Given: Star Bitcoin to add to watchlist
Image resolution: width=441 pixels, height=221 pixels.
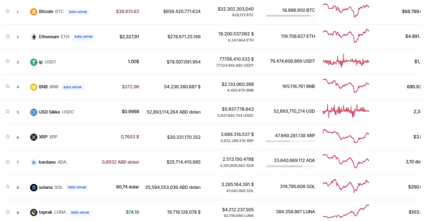Looking at the screenshot, I should [x=7, y=11].
